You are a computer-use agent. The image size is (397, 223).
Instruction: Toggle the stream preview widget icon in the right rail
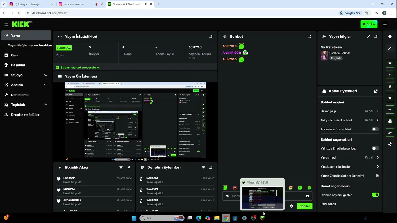tap(390, 63)
